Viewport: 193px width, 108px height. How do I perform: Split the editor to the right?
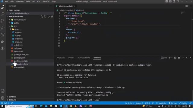pos(187,6)
